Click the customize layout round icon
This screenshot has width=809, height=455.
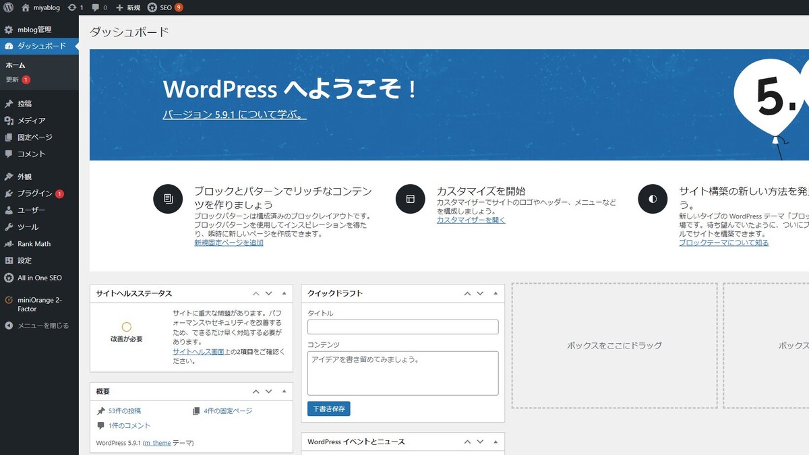coord(410,199)
